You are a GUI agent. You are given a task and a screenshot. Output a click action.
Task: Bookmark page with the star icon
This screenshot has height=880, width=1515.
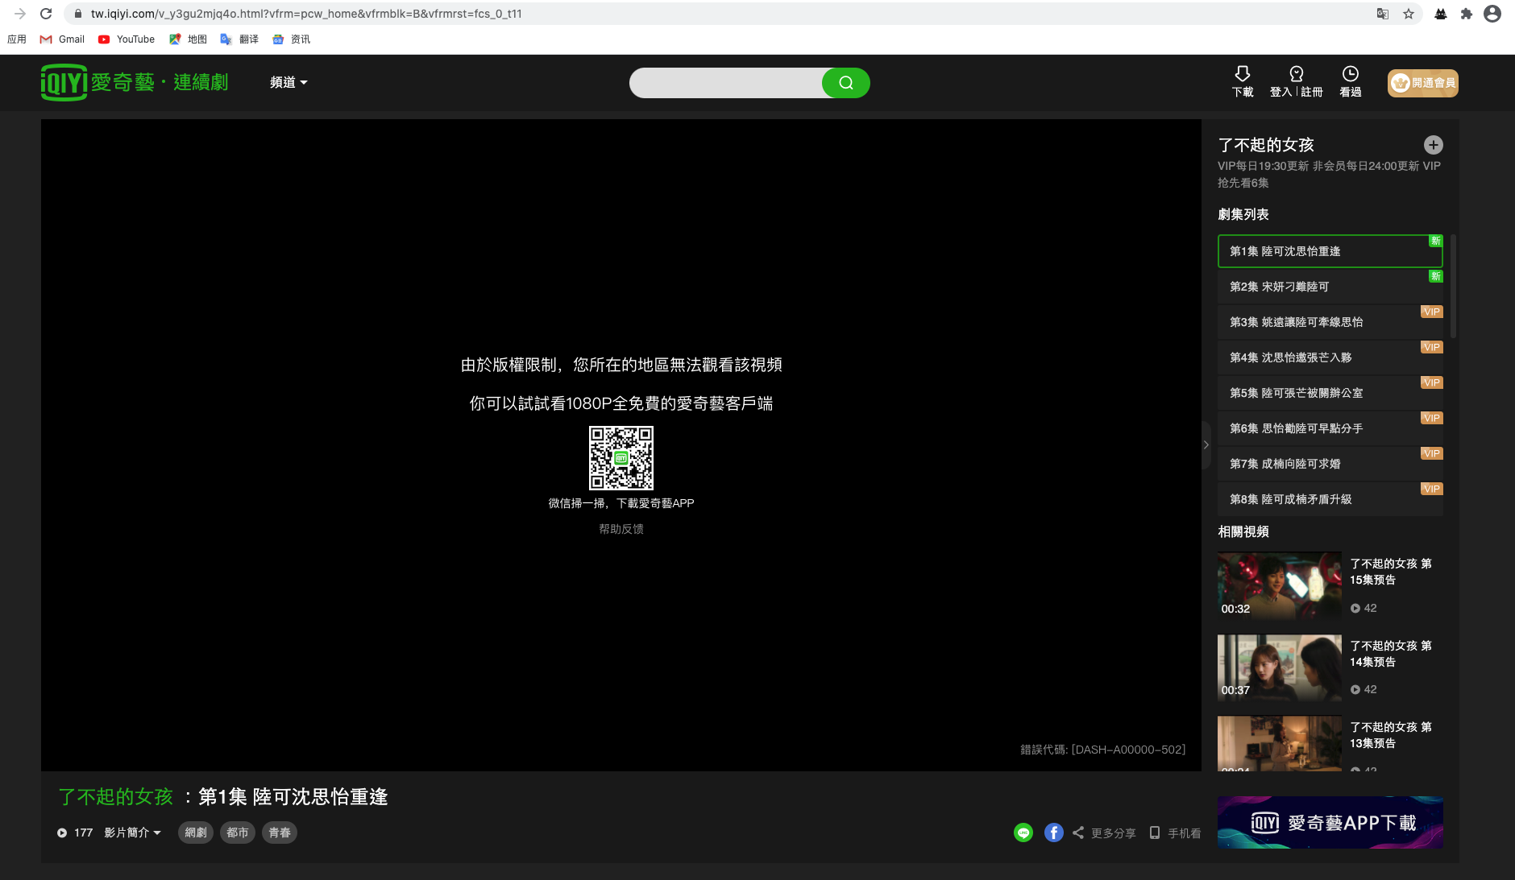pyautogui.click(x=1409, y=14)
